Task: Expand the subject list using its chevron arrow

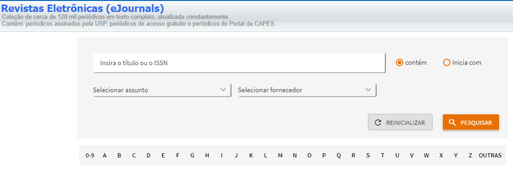Action: click(224, 89)
